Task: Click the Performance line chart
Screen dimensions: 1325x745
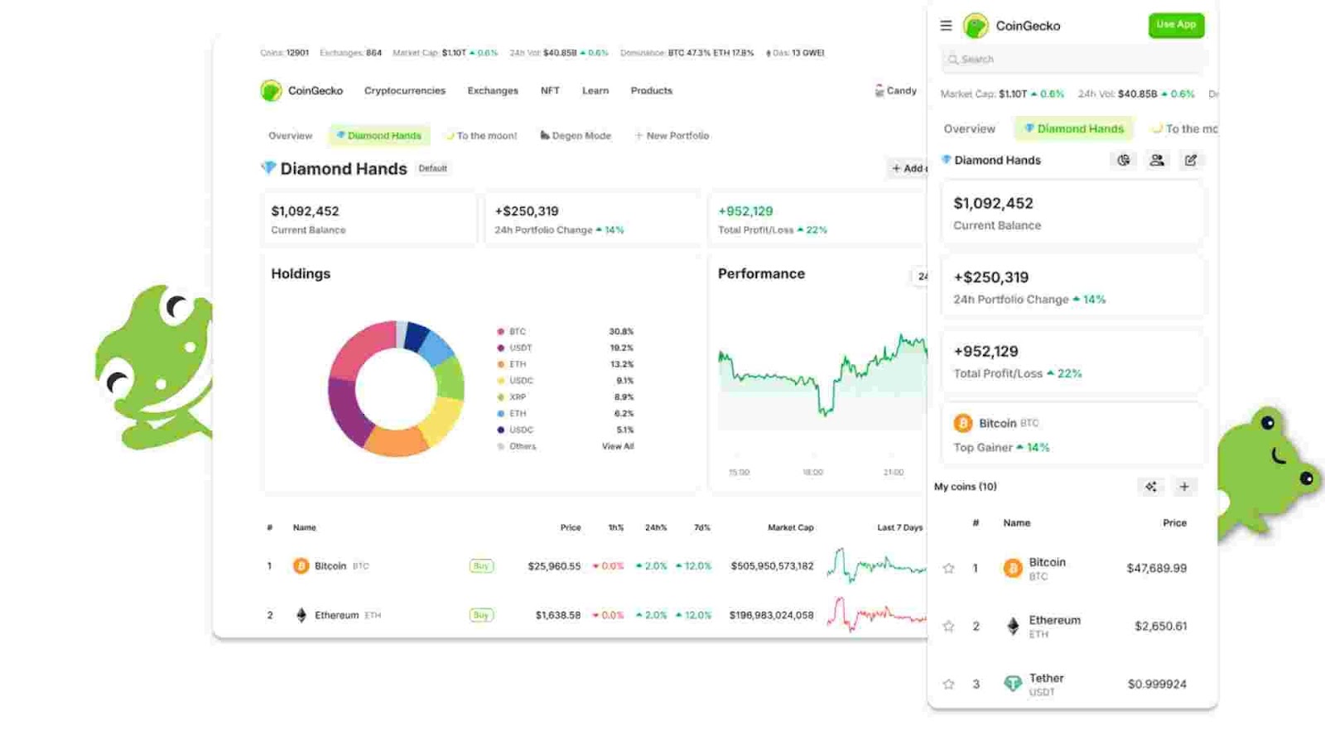Action: click(822, 381)
